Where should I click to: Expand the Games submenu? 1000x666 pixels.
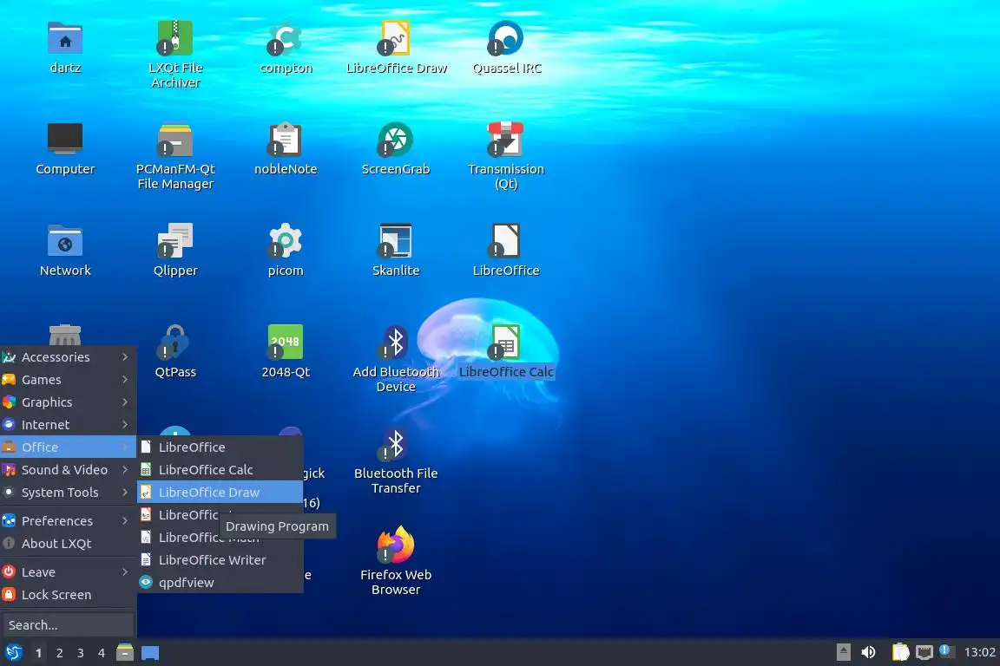[x=68, y=379]
